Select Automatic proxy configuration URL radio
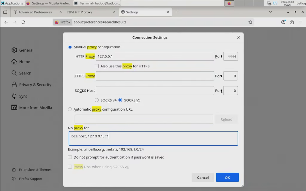The image size is (306, 191). tap(70, 109)
